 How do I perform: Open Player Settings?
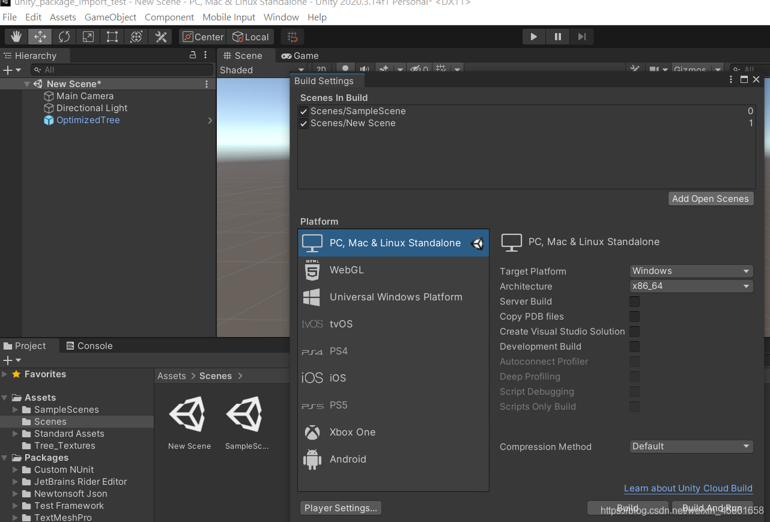pos(341,508)
